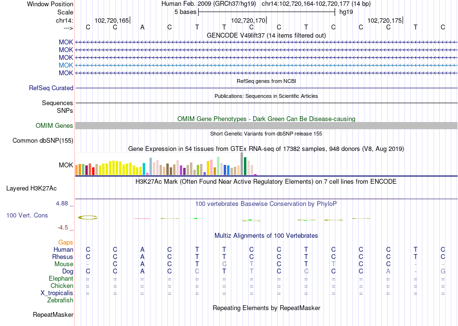Click the Window Position label

coord(50,4)
